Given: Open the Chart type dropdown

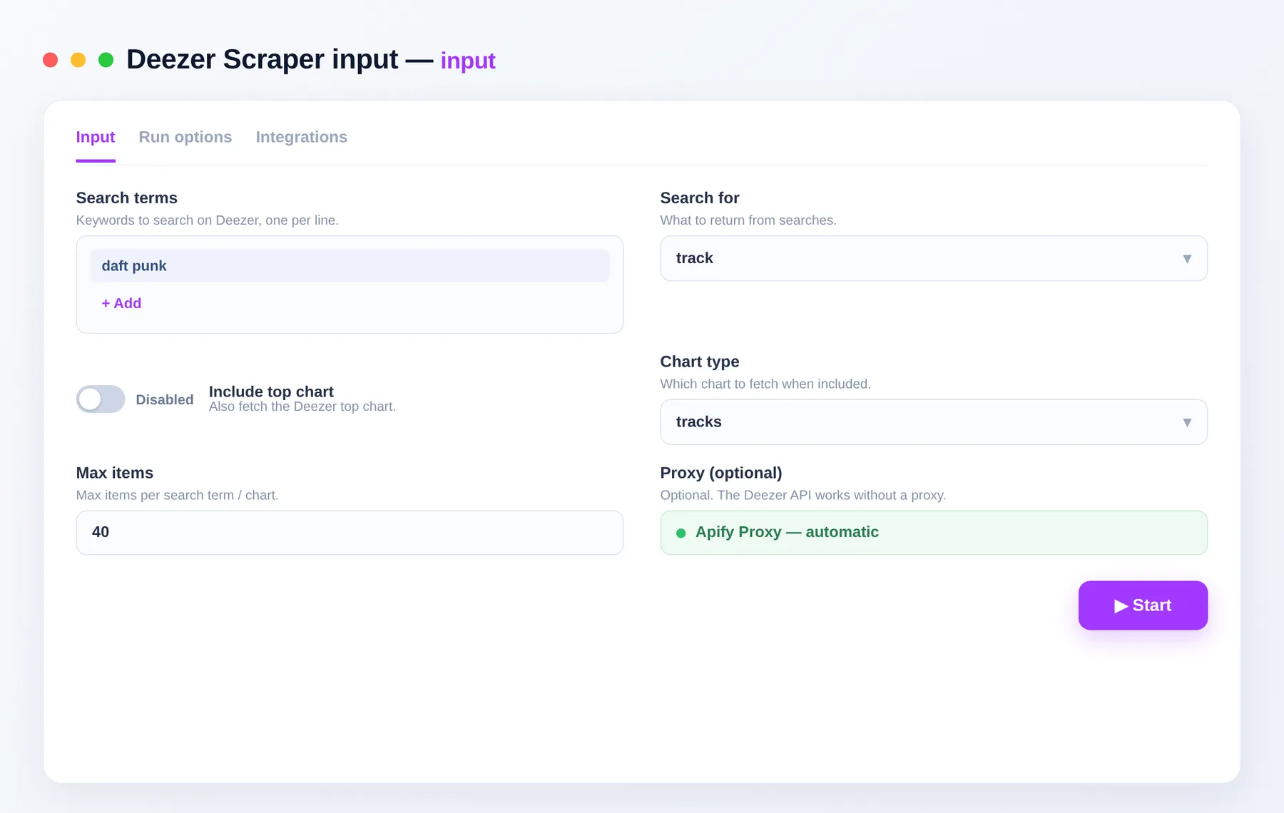Looking at the screenshot, I should (x=934, y=422).
